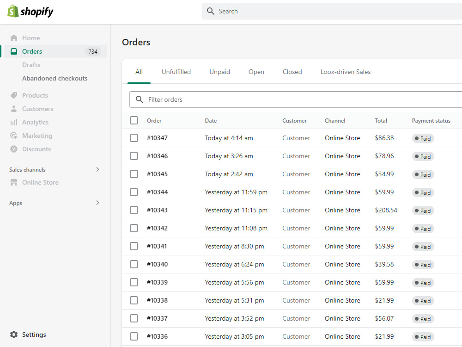Image resolution: width=462 pixels, height=347 pixels.
Task: Click the Payment status column header
Action: point(431,120)
